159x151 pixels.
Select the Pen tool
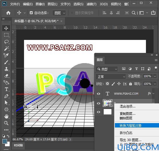[6, 96]
